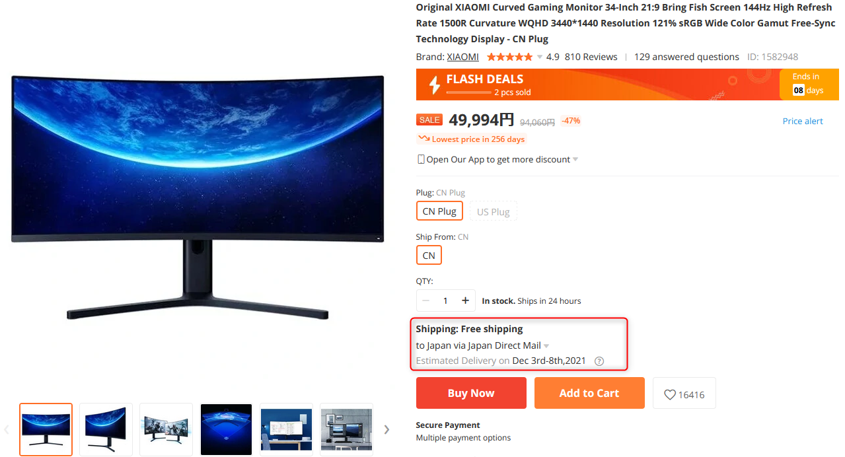The height and width of the screenshot is (457, 845).
Task: Click the estimated delivery help question mark icon
Action: pyautogui.click(x=599, y=361)
